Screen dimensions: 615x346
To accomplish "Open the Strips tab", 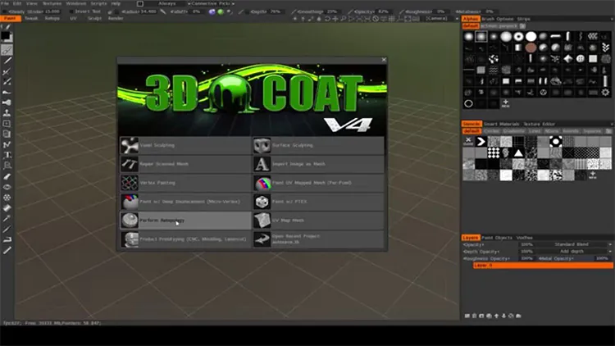I will 524,19.
